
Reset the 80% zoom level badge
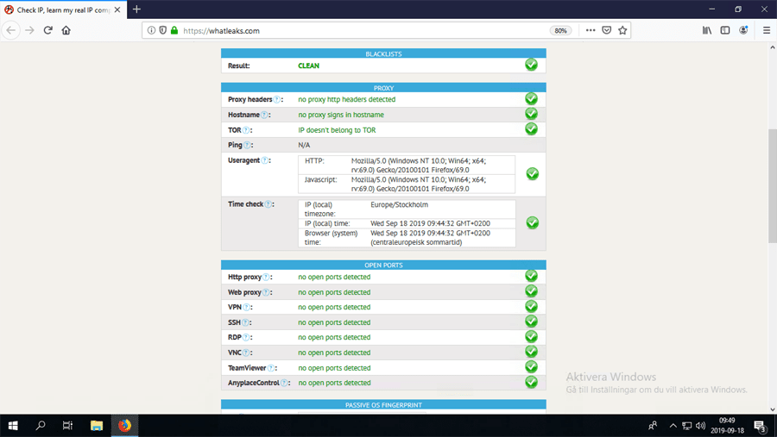(560, 31)
